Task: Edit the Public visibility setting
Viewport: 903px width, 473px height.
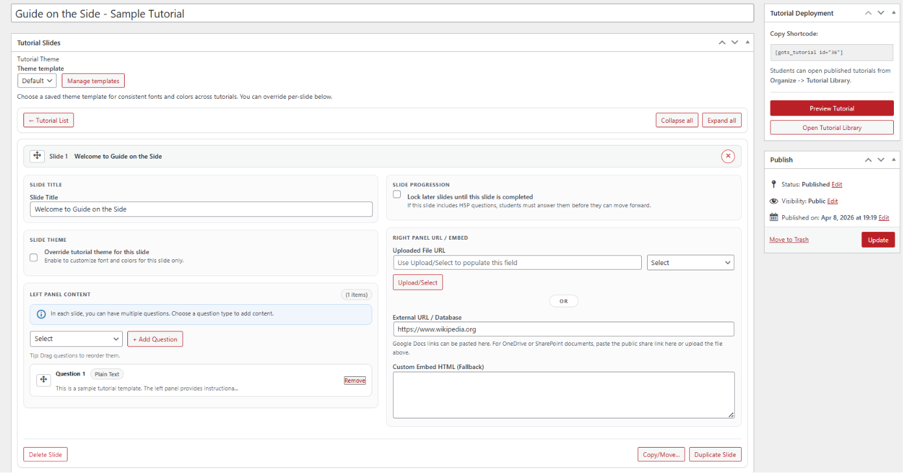Action: tap(832, 201)
